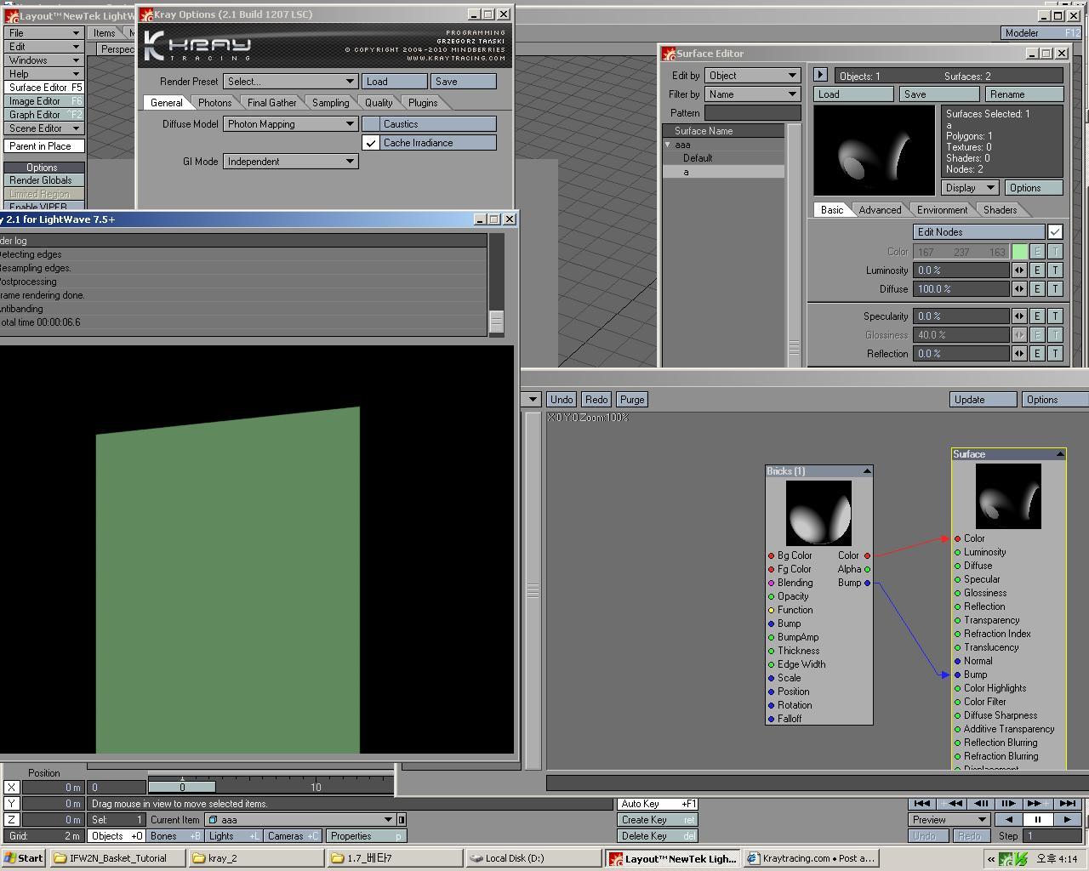Open the Diffuse Model dropdown

(290, 124)
